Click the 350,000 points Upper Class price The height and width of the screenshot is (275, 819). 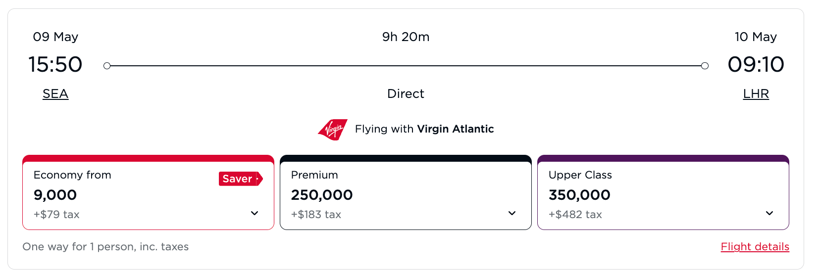(579, 195)
